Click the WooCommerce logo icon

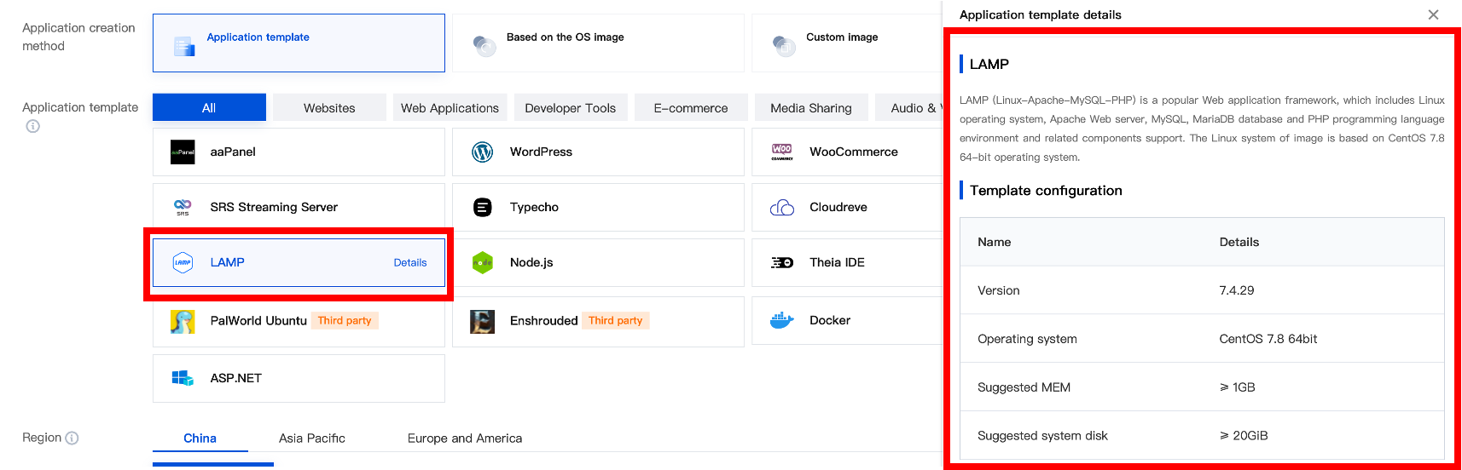(x=782, y=152)
